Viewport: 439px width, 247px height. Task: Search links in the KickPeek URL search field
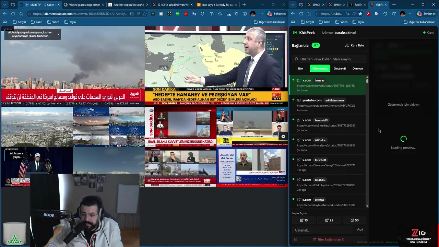tap(329, 59)
